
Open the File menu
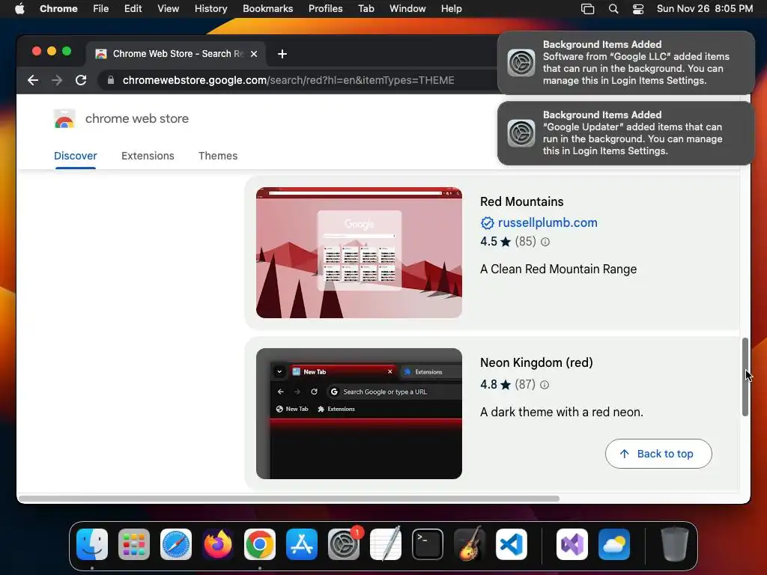[101, 9]
